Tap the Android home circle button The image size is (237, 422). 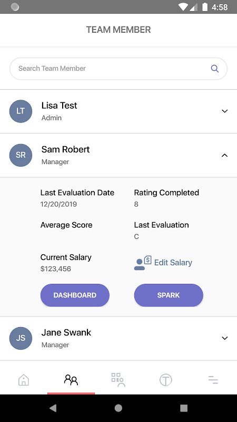[118, 408]
